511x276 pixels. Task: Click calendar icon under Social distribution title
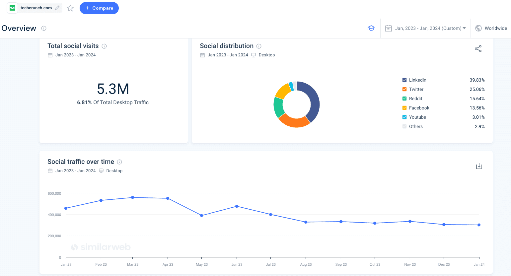coord(202,55)
